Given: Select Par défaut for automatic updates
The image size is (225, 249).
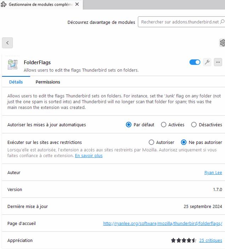Looking at the screenshot, I should click(x=129, y=124).
